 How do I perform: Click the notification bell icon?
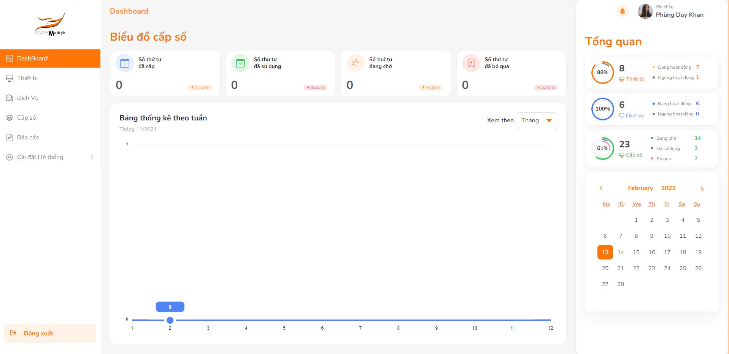(x=622, y=11)
